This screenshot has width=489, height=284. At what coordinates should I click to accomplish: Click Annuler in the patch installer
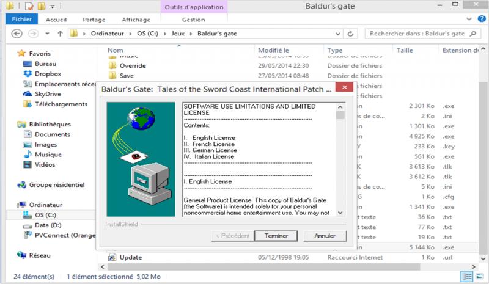pos(325,236)
